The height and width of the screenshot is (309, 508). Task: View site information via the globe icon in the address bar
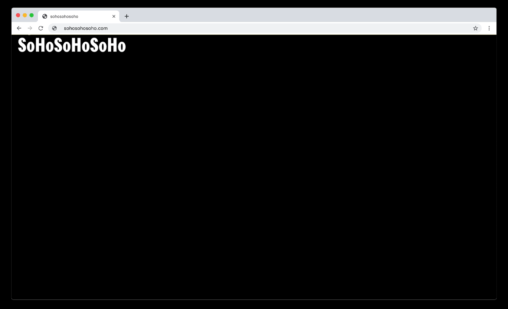(54, 28)
